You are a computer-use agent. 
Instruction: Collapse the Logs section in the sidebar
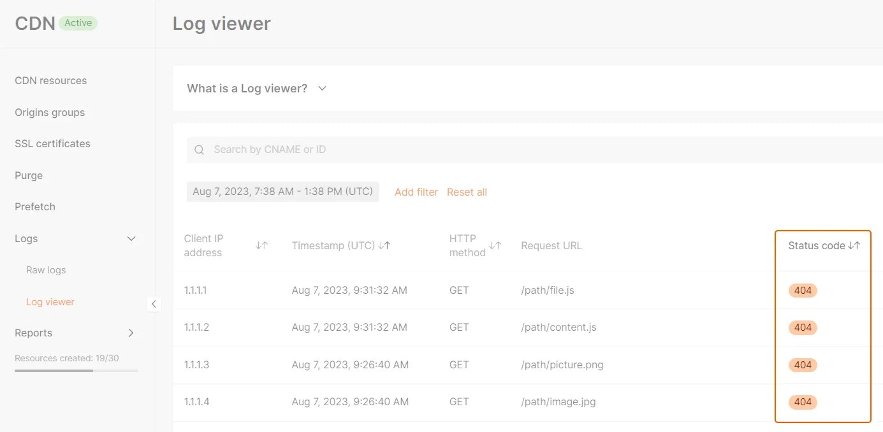click(x=131, y=238)
